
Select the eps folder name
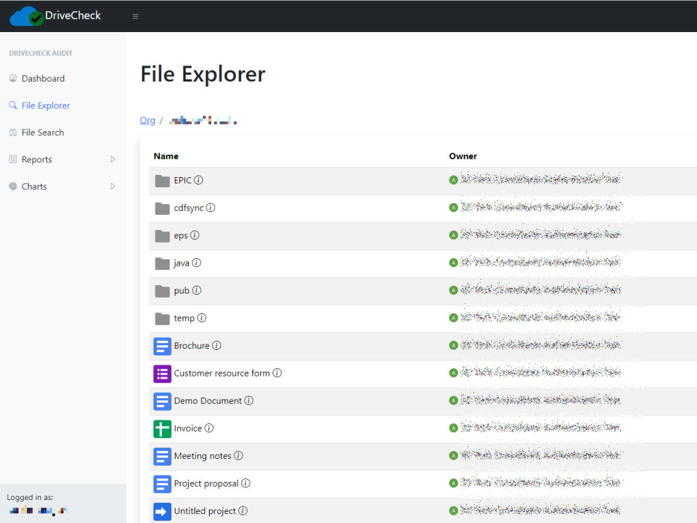point(181,235)
